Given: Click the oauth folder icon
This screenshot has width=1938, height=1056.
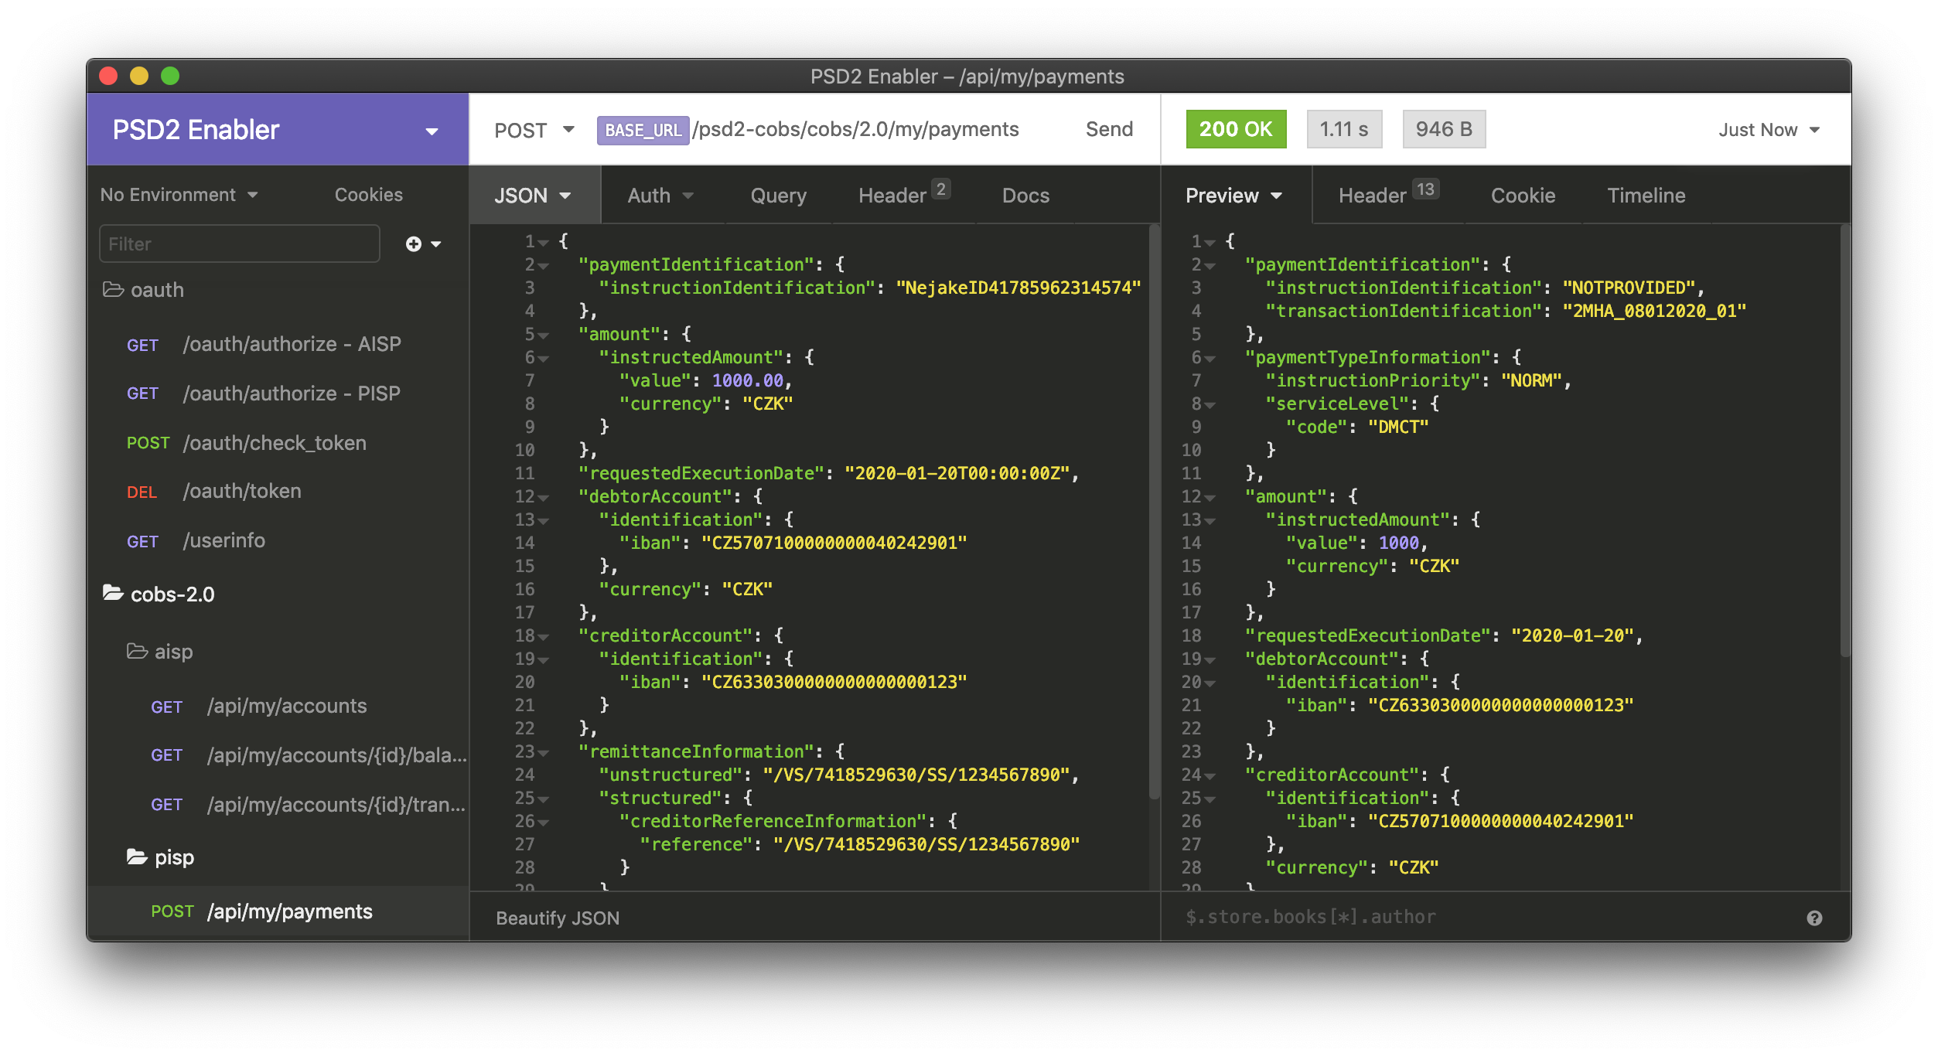Looking at the screenshot, I should click(x=114, y=290).
